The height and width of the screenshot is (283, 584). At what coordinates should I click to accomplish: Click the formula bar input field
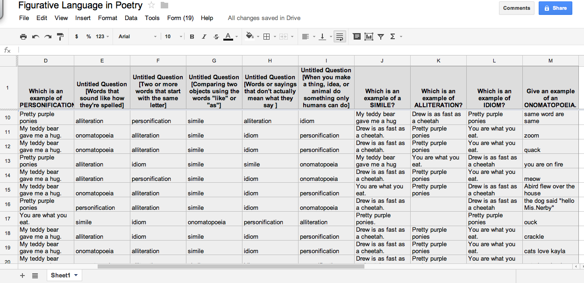tap(140, 50)
